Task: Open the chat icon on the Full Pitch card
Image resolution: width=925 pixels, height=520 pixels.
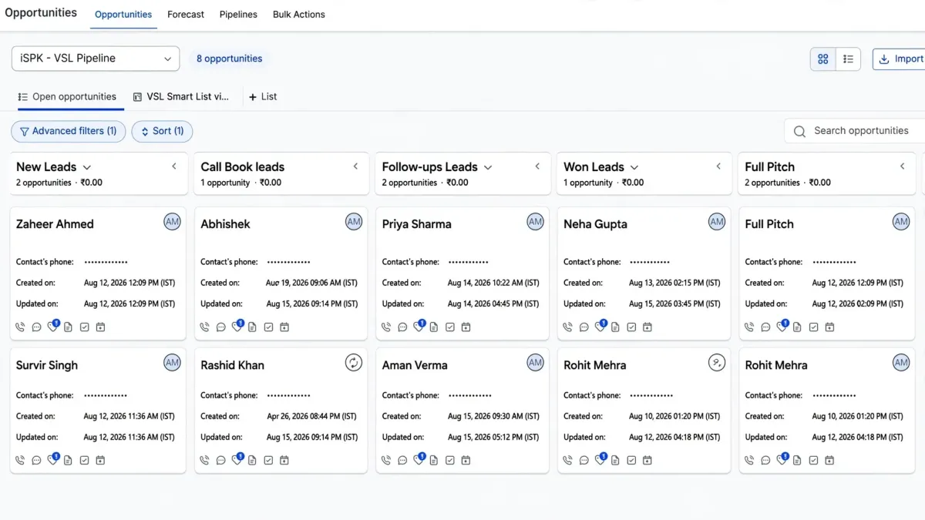Action: coord(765,327)
